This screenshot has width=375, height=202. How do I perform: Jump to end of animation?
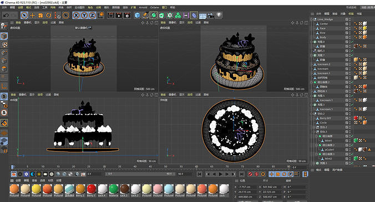(x=242, y=174)
